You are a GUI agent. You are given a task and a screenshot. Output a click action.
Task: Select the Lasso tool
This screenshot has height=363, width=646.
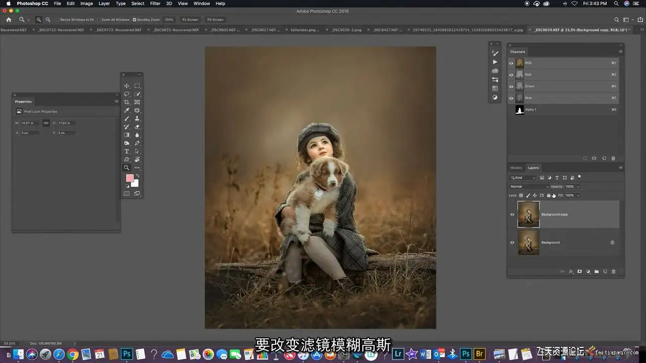[127, 94]
